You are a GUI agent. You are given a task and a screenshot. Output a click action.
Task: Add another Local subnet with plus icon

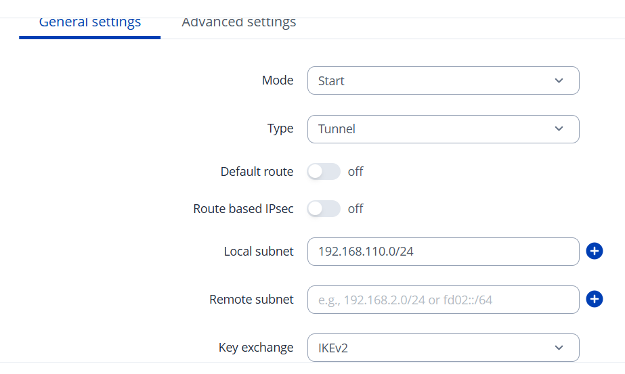[x=594, y=252]
